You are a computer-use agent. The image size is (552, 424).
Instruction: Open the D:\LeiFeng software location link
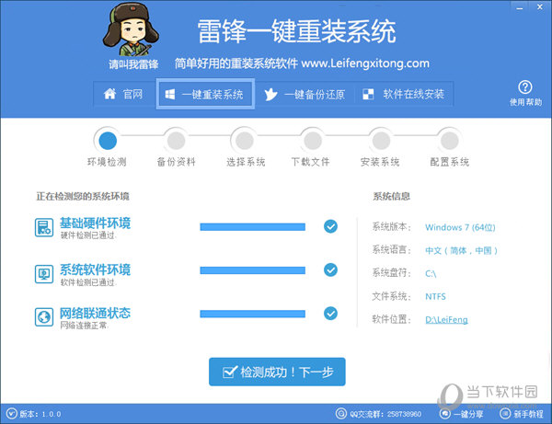click(445, 319)
